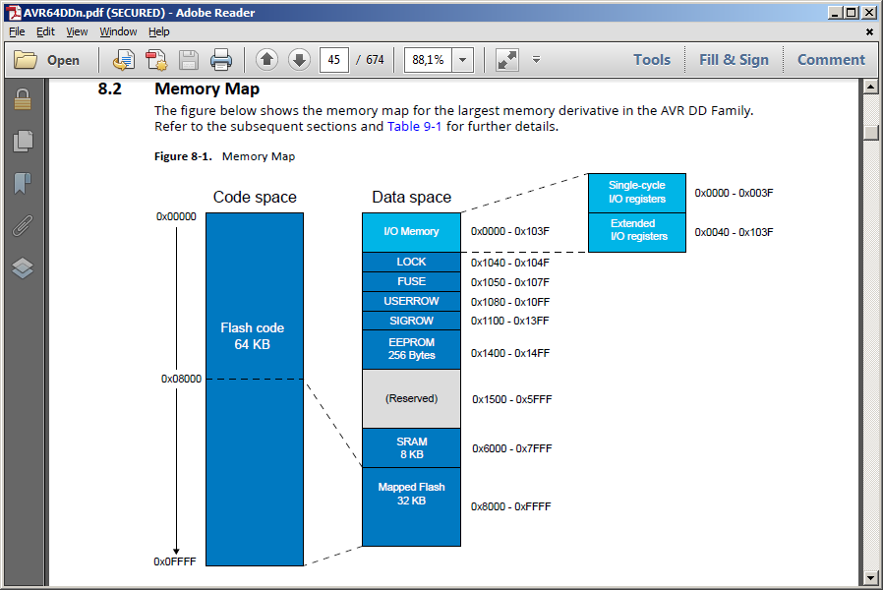Image resolution: width=883 pixels, height=590 pixels.
Task: Click the Figure 8-1 caption label
Action: point(183,156)
